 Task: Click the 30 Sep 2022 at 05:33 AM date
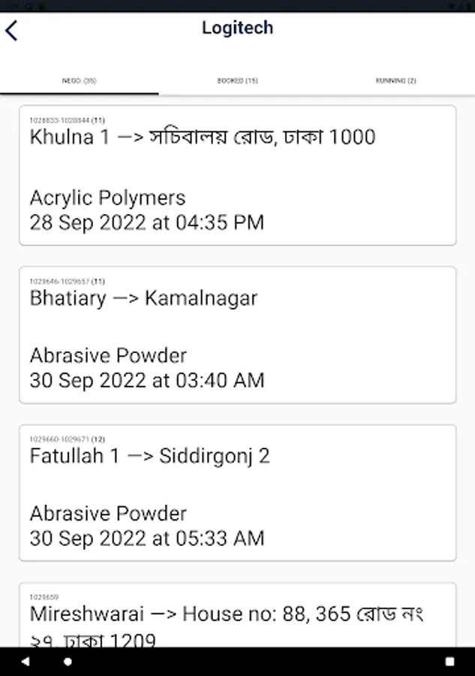(147, 539)
